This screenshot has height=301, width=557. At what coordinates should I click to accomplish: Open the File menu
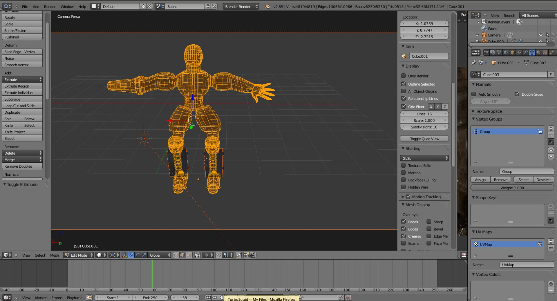[25, 6]
